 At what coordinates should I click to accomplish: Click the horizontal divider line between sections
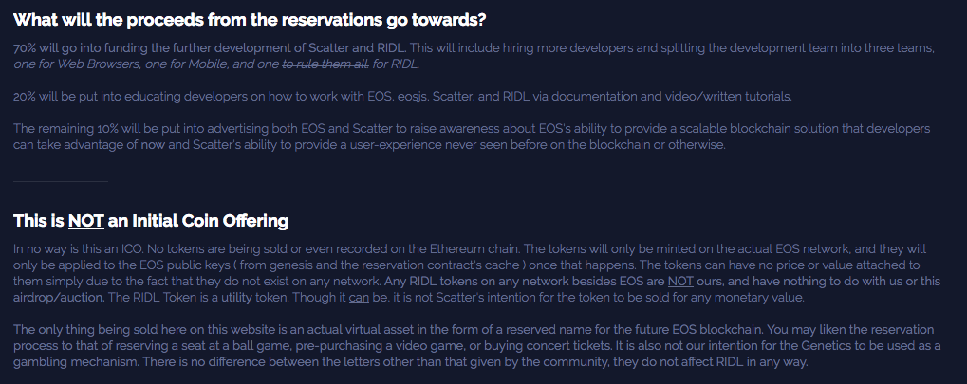click(61, 181)
